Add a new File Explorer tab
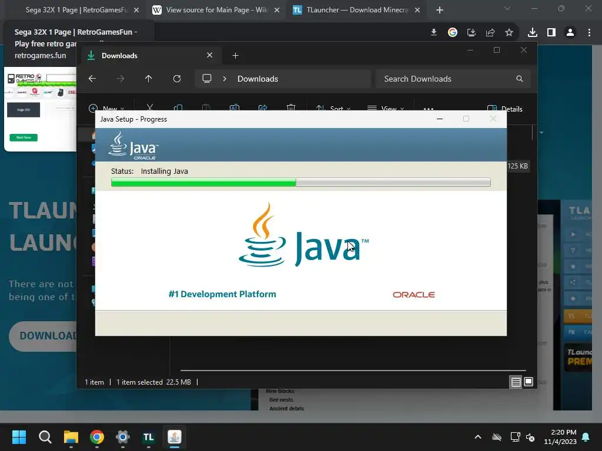 pos(235,56)
